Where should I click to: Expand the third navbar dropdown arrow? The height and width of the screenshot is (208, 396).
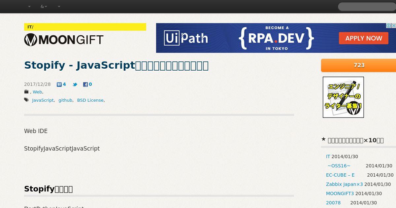pos(59,7)
